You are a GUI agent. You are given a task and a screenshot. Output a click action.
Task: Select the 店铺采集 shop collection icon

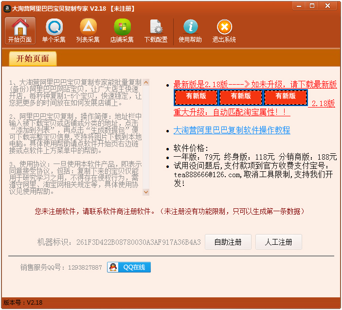(122, 31)
